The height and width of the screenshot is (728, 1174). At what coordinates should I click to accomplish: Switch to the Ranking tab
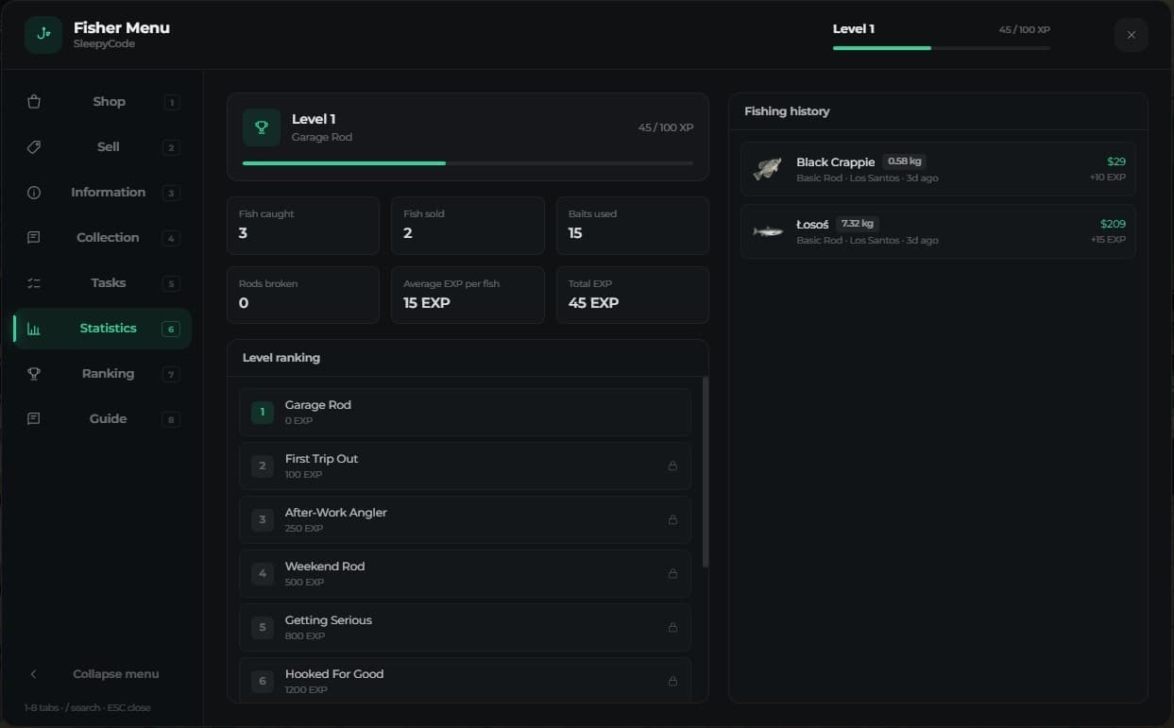(x=102, y=374)
